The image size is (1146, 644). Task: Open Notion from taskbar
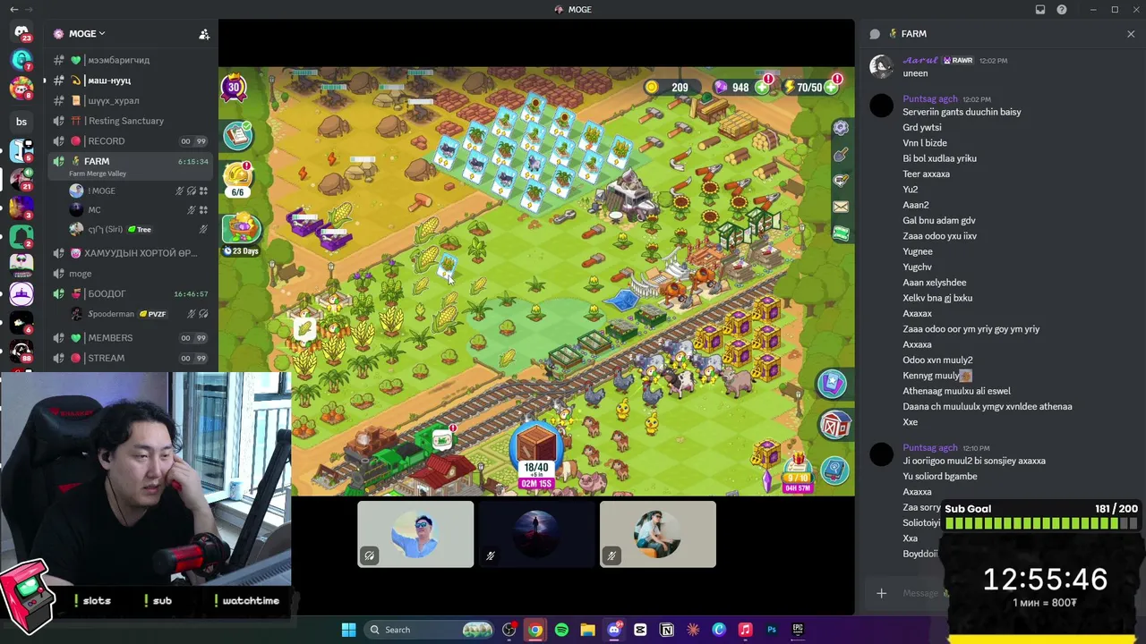(666, 630)
